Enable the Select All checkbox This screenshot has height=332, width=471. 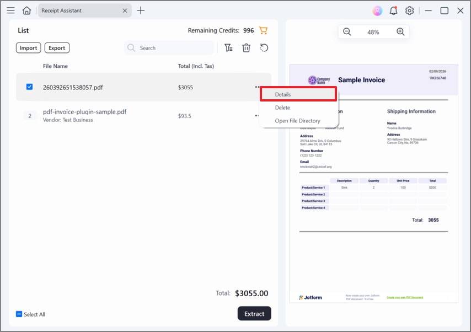[18, 314]
